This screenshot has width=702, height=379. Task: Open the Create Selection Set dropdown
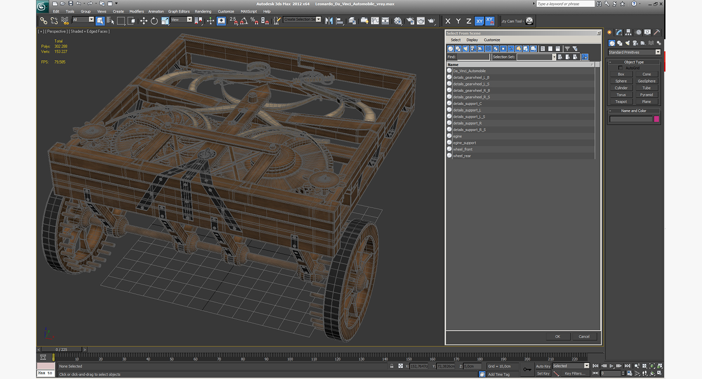point(302,20)
